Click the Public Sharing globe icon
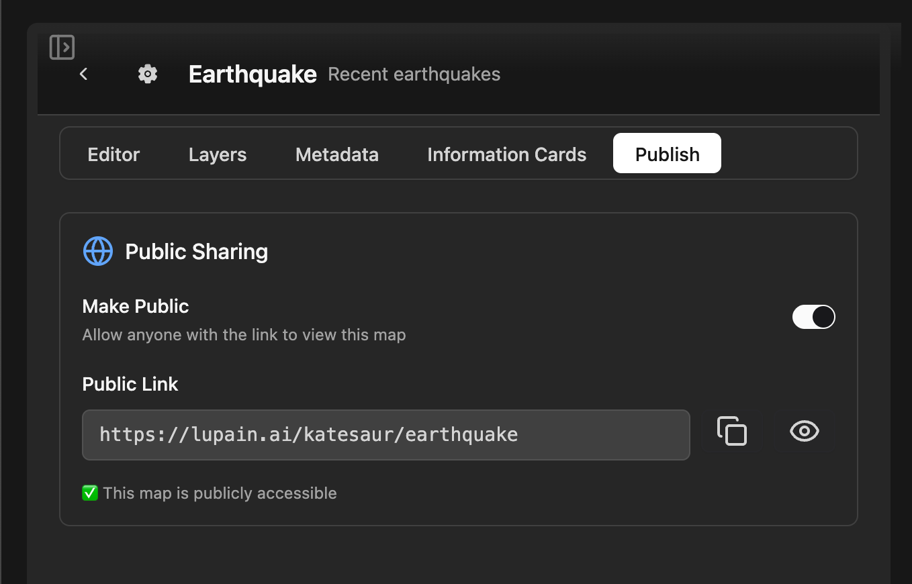This screenshot has height=584, width=912. coord(98,252)
